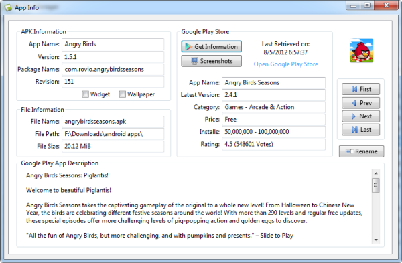The width and height of the screenshot is (402, 263).
Task: Click the APK App Name field 'Angry Birds'
Action: pyautogui.click(x=113, y=44)
